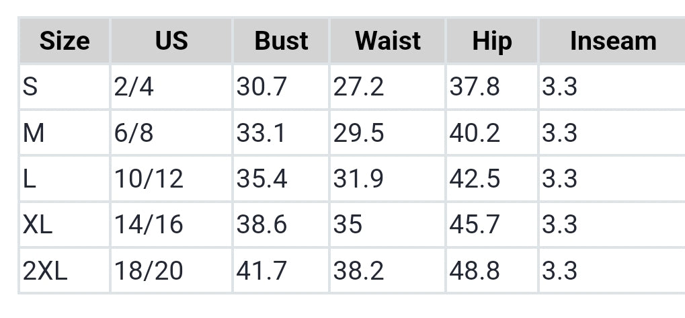The height and width of the screenshot is (318, 685).
Task: Click the US column header
Action: click(x=171, y=41)
